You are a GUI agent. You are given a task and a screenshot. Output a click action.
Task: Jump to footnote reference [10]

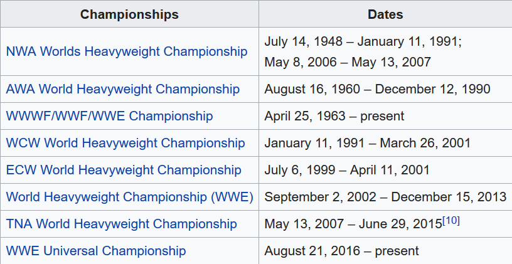[451, 221]
